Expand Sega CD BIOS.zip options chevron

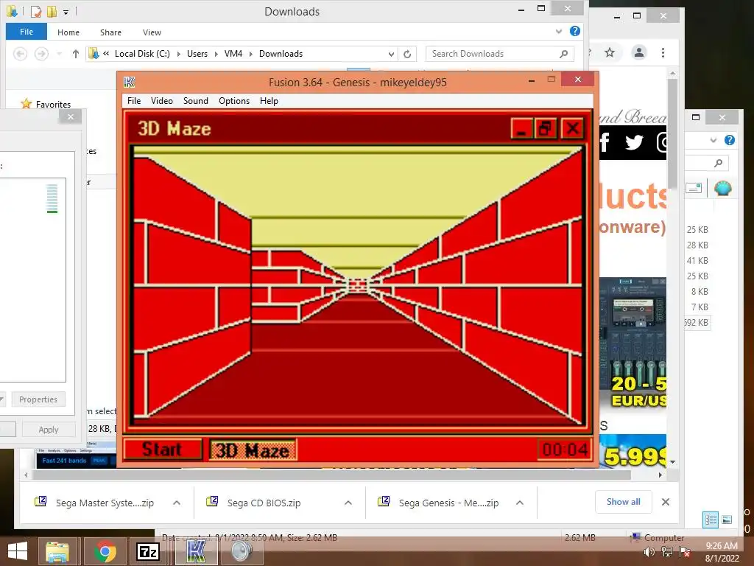click(348, 503)
